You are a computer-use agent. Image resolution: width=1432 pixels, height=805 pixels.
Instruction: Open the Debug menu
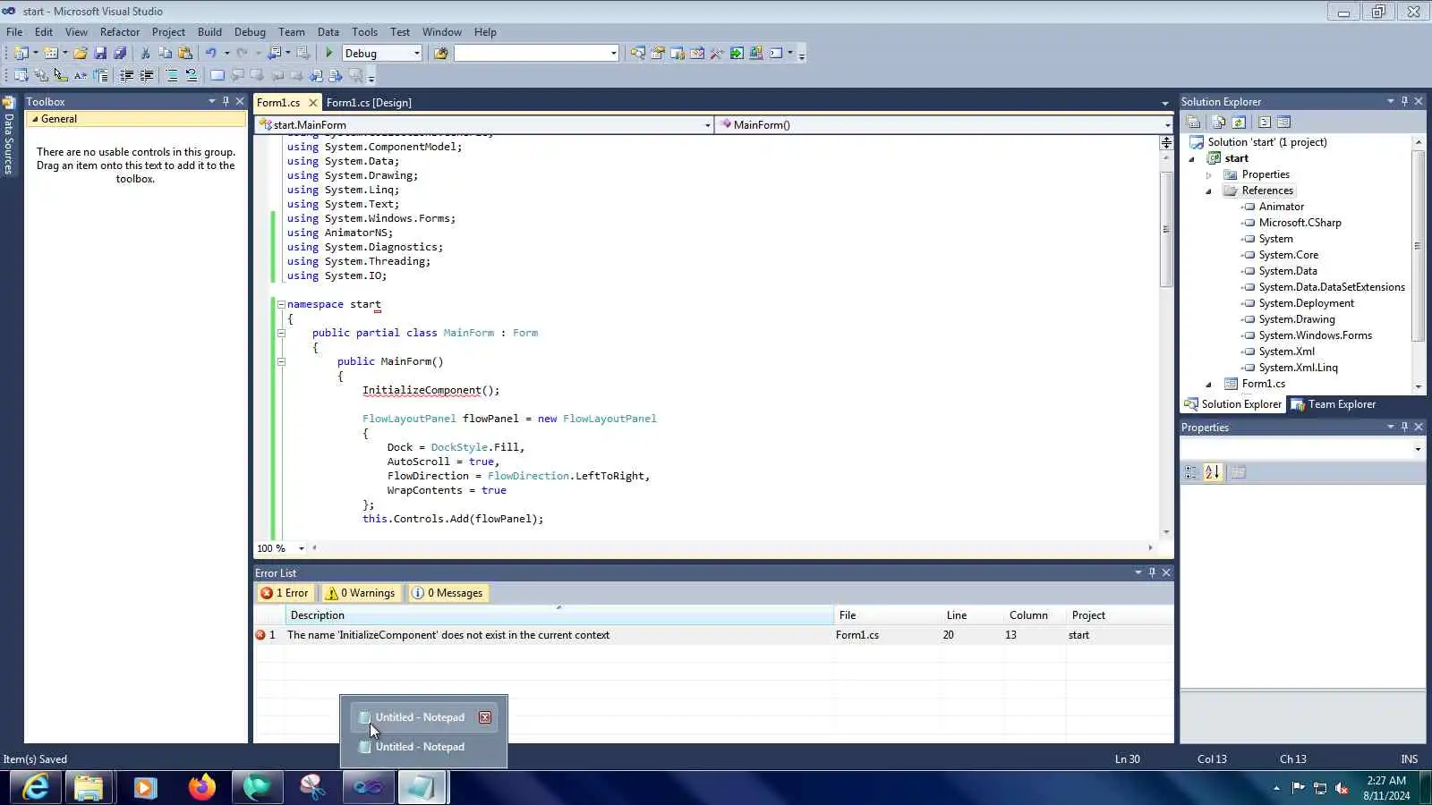tap(250, 32)
